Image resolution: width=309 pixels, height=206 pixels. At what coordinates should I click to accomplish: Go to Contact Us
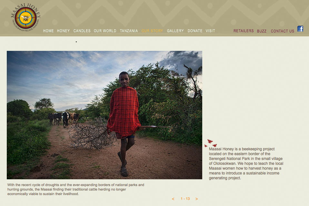[283, 31]
